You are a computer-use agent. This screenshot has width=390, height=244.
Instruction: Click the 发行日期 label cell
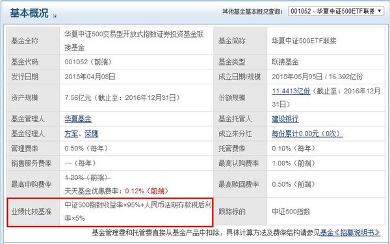(x=33, y=77)
